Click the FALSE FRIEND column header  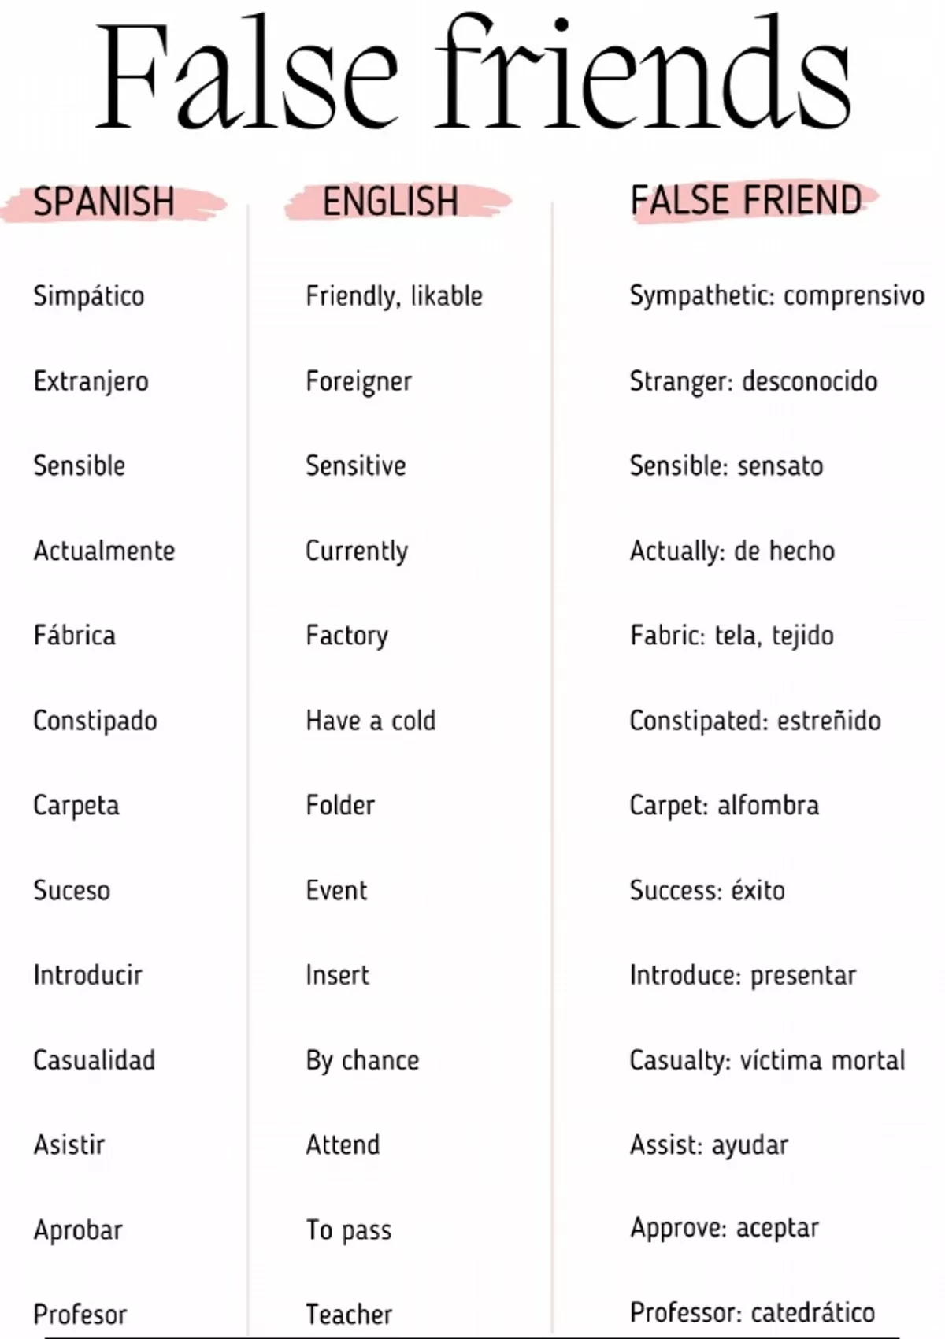(745, 200)
